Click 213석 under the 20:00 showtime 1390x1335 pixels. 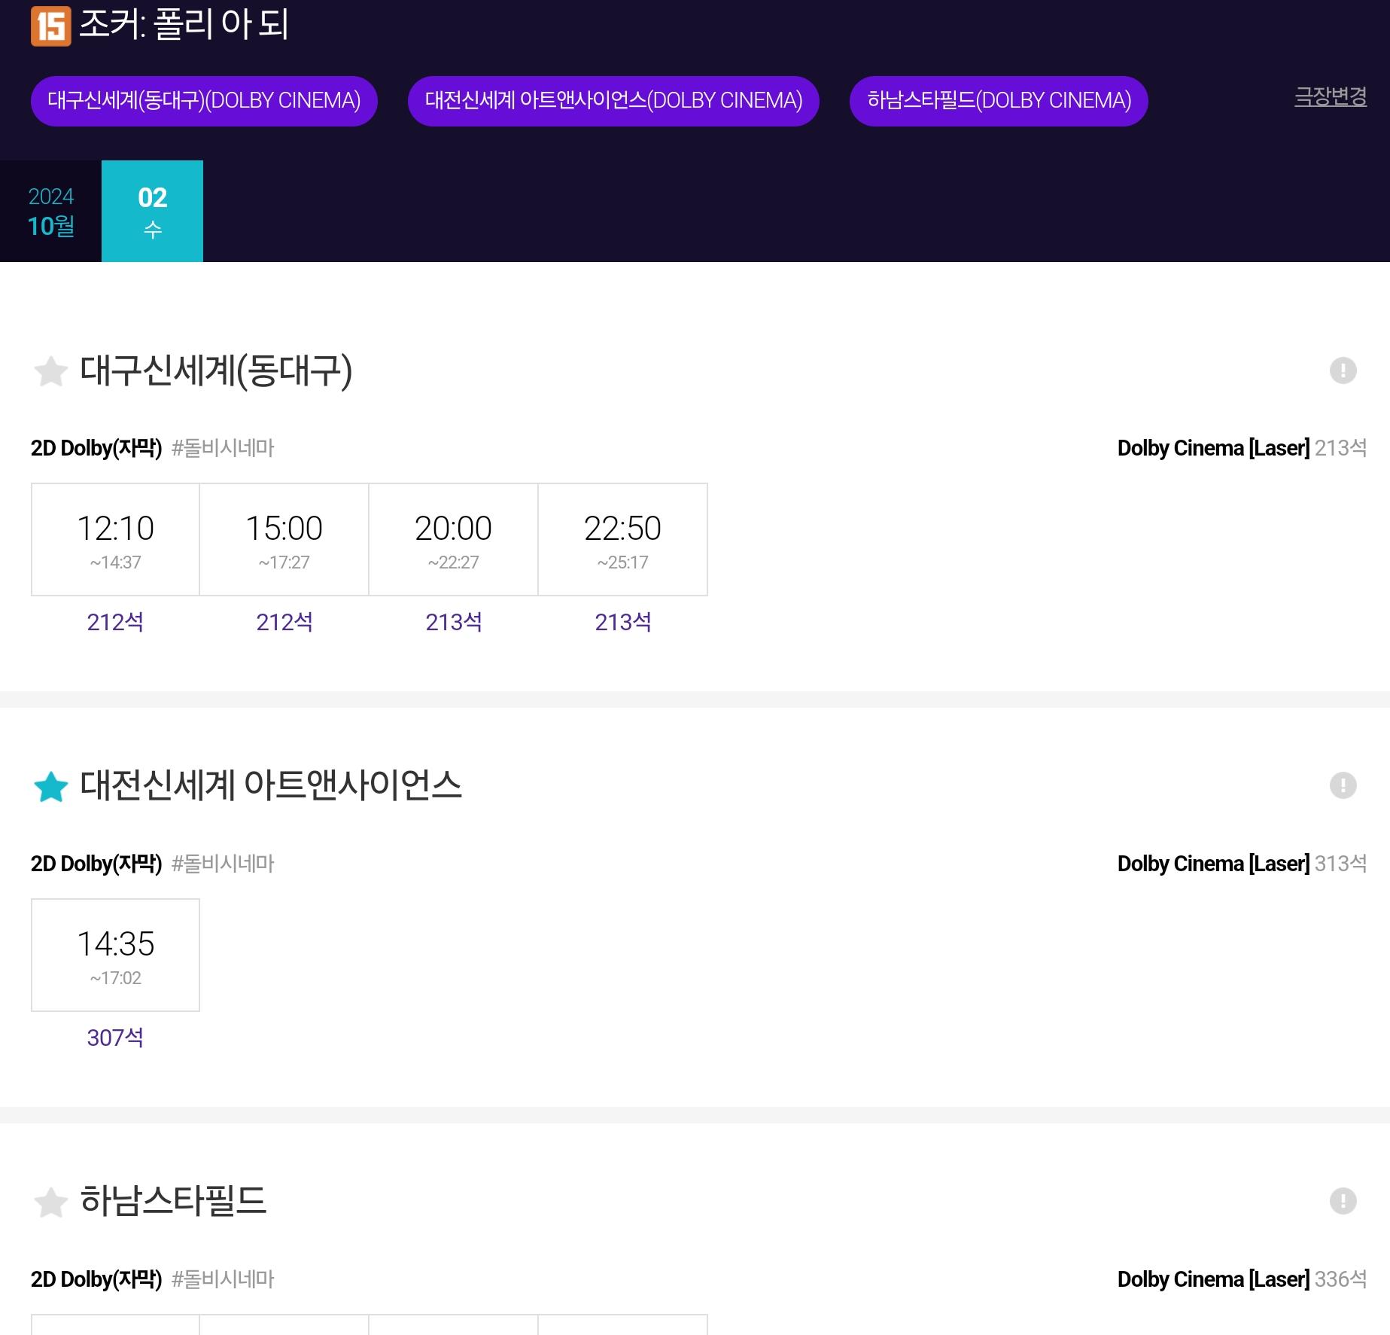[454, 622]
